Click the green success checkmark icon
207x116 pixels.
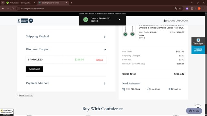click(86, 20)
